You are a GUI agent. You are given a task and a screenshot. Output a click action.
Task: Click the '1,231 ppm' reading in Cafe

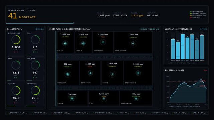pyautogui.click(x=104, y=94)
